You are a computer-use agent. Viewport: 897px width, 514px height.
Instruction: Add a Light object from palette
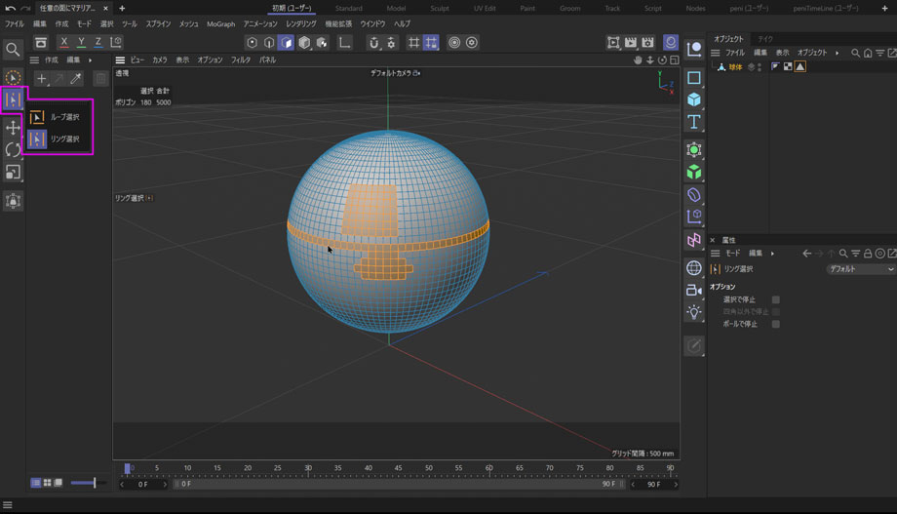(694, 312)
